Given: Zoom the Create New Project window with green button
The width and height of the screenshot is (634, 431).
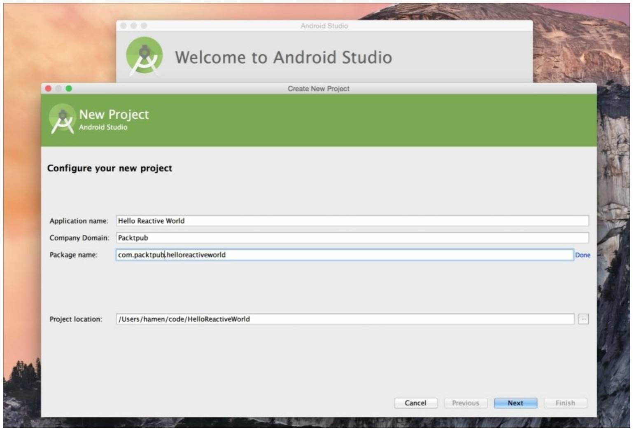Looking at the screenshot, I should 69,89.
